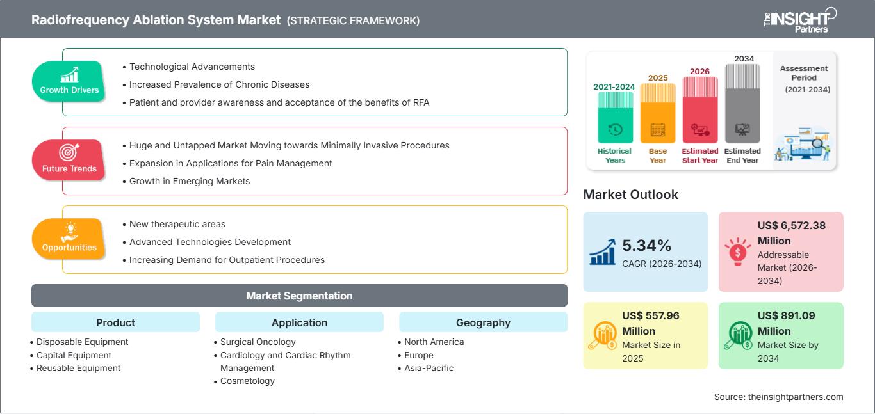The width and height of the screenshot is (875, 414).
Task: Open the Application segment tab
Action: tap(299, 322)
